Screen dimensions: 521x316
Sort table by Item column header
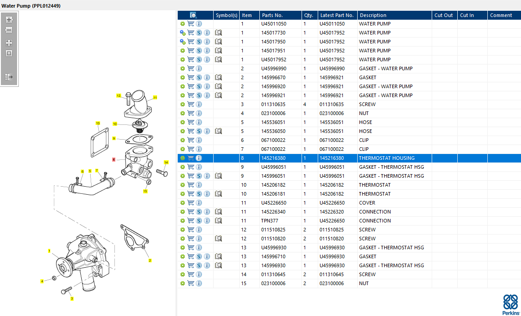click(x=249, y=15)
